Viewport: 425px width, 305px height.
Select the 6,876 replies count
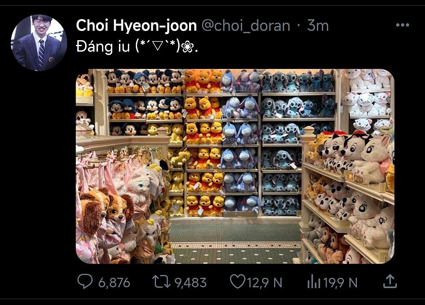(114, 283)
